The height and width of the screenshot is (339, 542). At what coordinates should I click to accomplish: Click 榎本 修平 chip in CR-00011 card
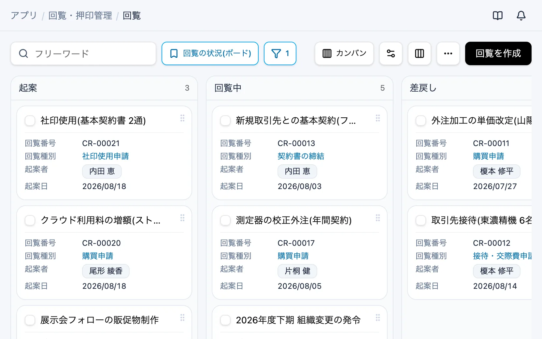click(x=497, y=171)
